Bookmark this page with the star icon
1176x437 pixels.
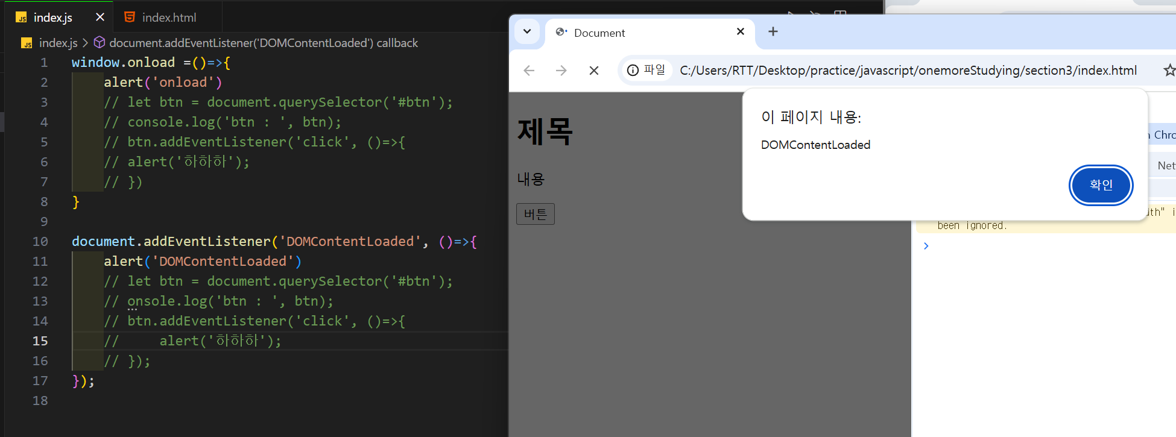(x=1169, y=71)
